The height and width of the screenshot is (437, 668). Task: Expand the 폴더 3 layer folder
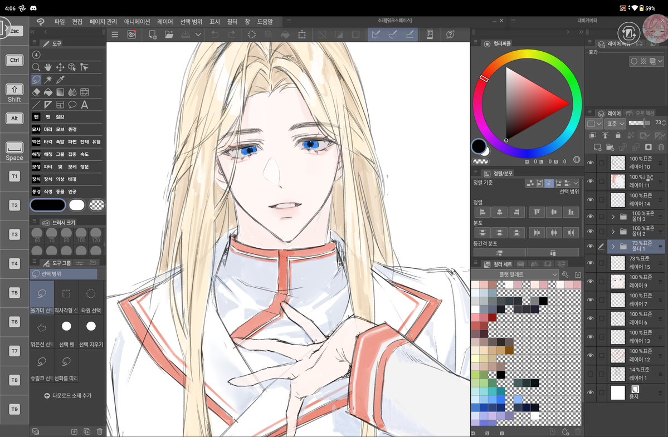pyautogui.click(x=613, y=217)
